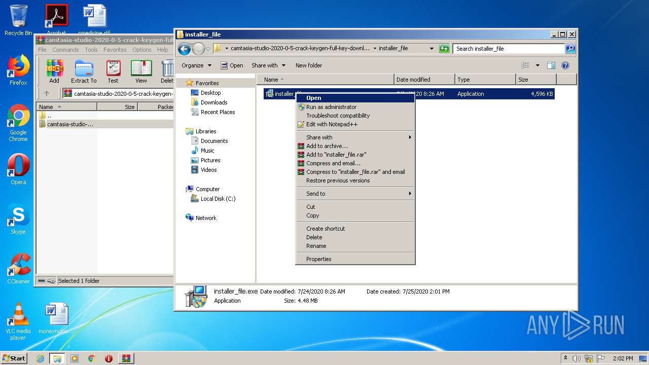Open Organize dropdown menu

tap(196, 65)
